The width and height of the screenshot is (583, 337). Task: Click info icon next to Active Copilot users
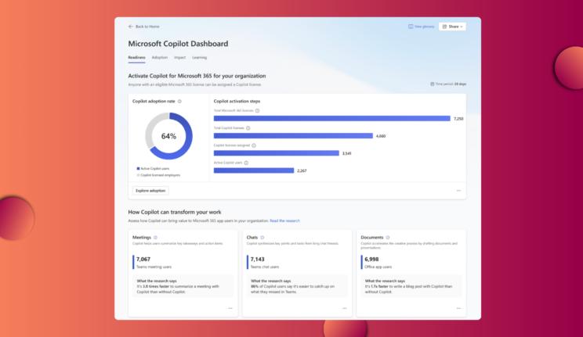(x=246, y=163)
